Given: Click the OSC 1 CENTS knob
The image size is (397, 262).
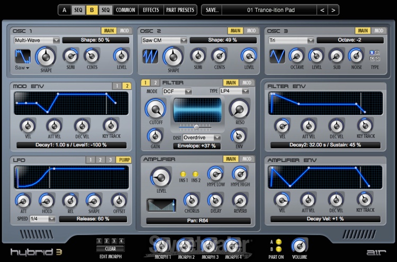Looking at the screenshot, I should point(92,56).
